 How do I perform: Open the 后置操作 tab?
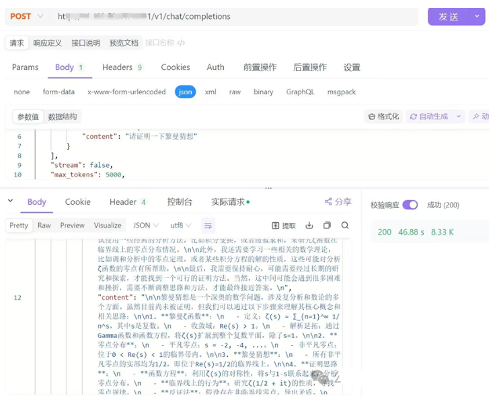tap(310, 67)
